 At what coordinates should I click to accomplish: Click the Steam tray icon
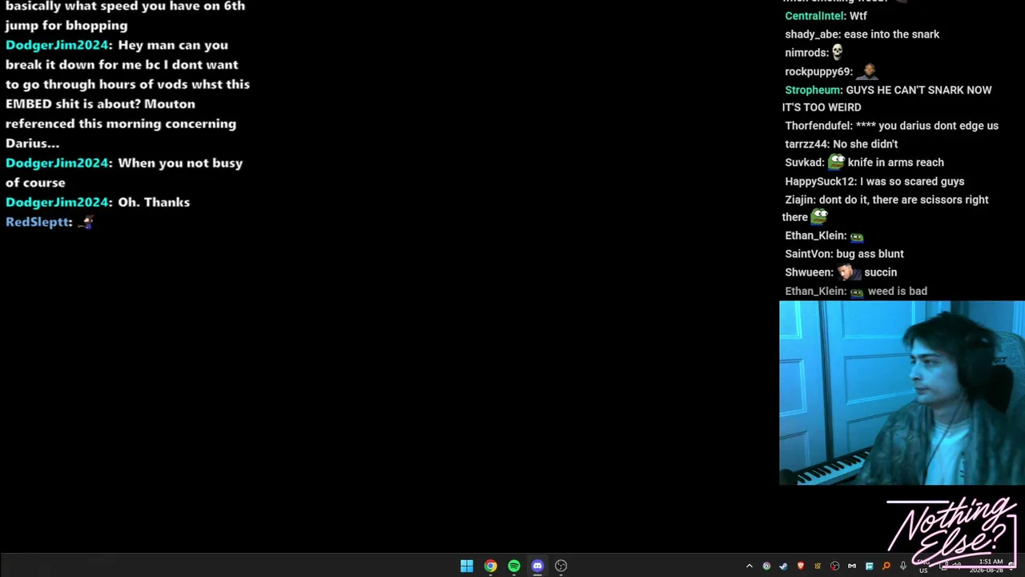[783, 566]
